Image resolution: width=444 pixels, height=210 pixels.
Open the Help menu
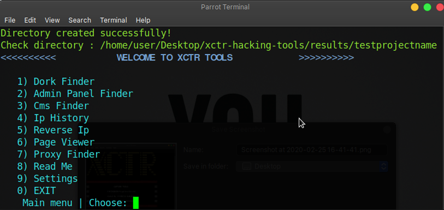pyautogui.click(x=143, y=20)
